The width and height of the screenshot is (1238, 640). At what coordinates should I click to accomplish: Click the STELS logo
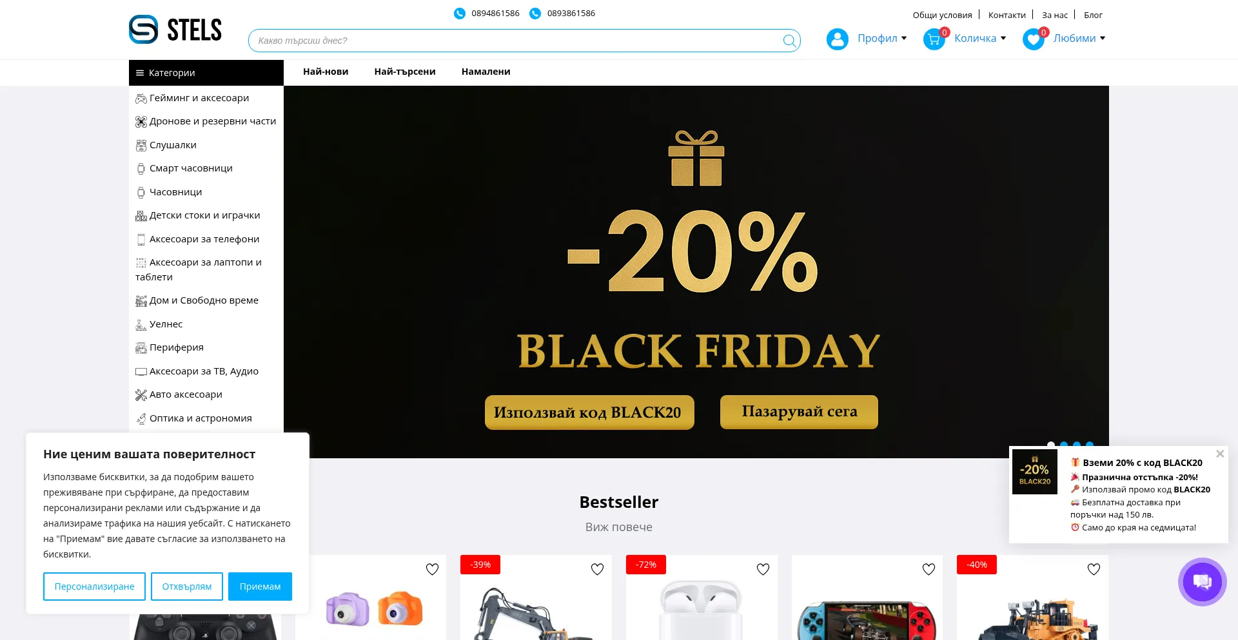coord(175,30)
